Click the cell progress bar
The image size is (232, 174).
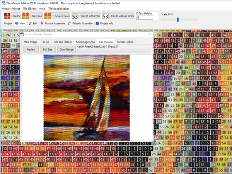pyautogui.click(x=114, y=51)
